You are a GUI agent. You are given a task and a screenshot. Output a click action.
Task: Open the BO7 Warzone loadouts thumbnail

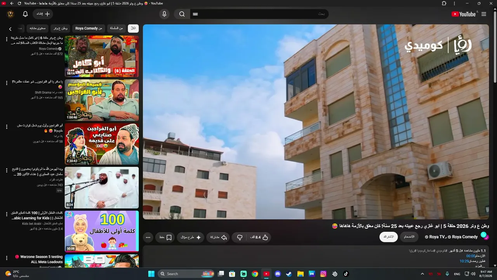(x=102, y=261)
